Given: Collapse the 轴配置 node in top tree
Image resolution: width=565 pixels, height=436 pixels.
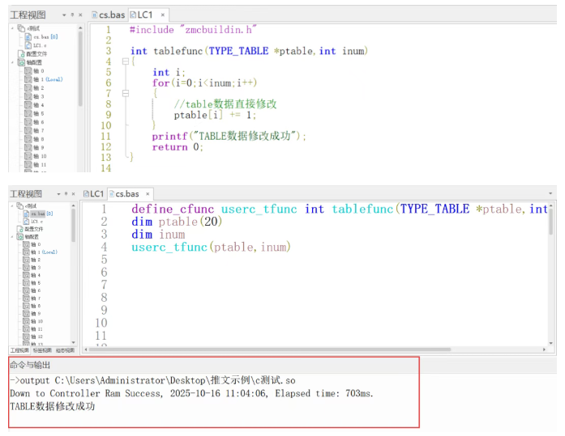Looking at the screenshot, I should (x=11, y=62).
